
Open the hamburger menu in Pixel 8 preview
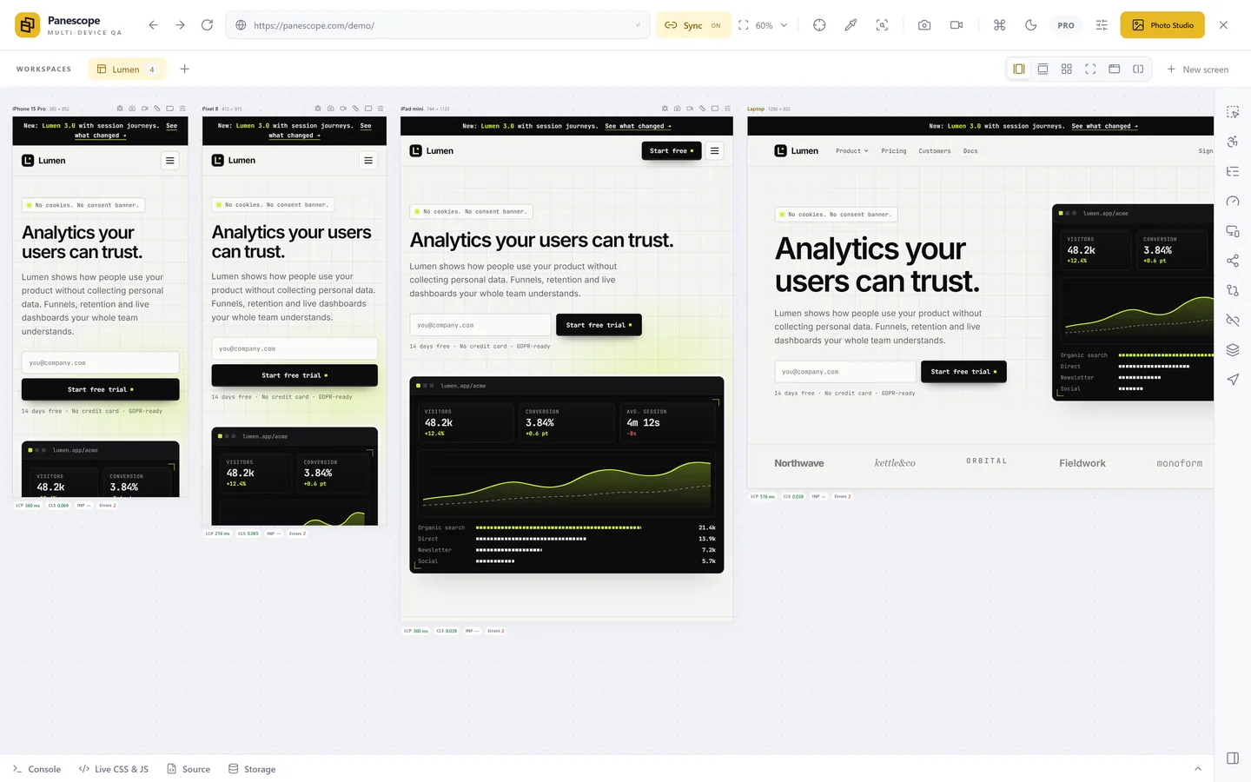(368, 161)
